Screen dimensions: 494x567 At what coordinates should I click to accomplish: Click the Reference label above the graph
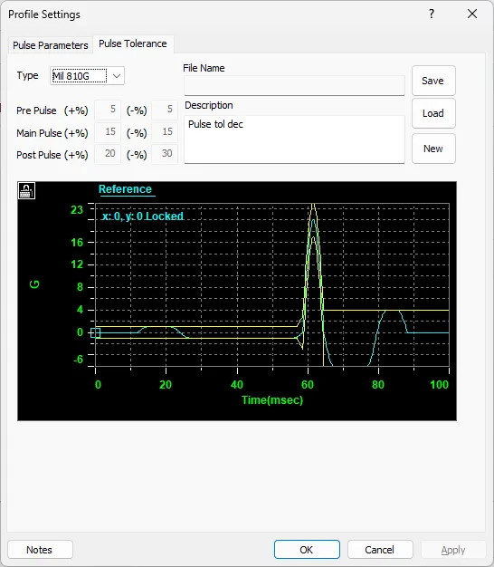click(x=125, y=189)
